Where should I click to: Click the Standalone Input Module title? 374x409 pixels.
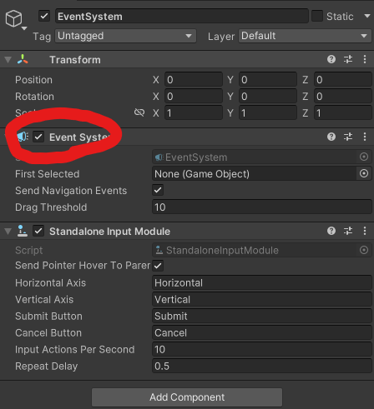pyautogui.click(x=109, y=232)
